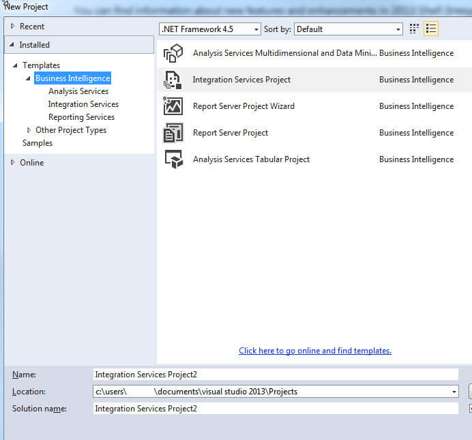Select Analysis Services tree item
Screen dimensions: 472x440
point(78,91)
